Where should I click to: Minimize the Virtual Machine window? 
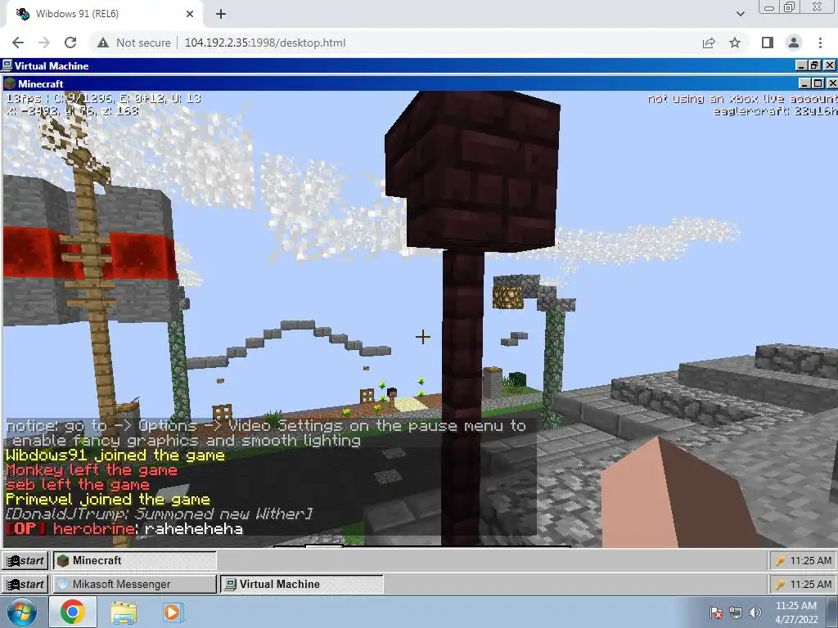pos(801,65)
